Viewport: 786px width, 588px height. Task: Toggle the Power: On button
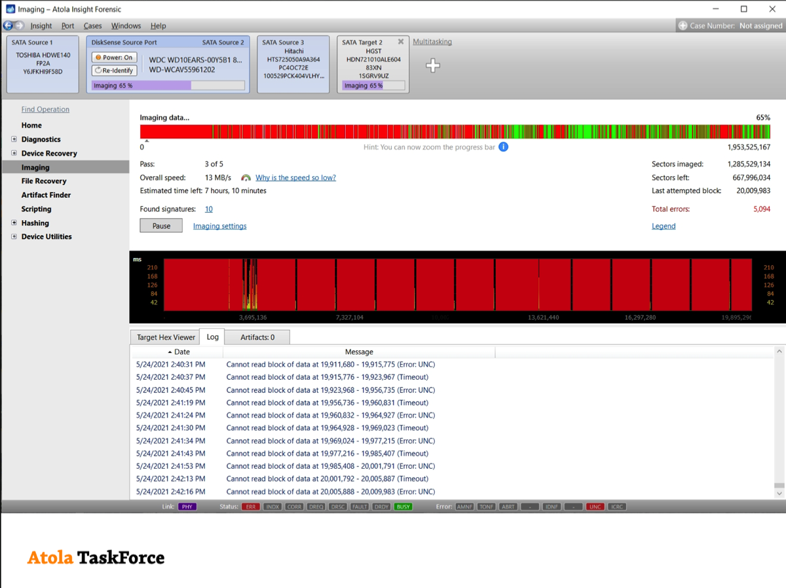114,58
